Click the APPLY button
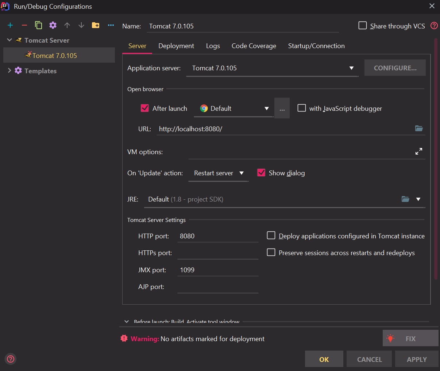Screen dimensions: 440x371 417,359
